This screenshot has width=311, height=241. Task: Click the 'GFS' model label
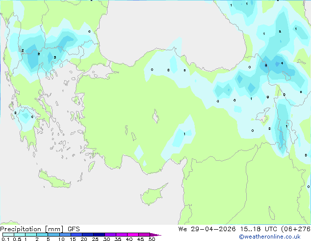[x=74, y=229]
